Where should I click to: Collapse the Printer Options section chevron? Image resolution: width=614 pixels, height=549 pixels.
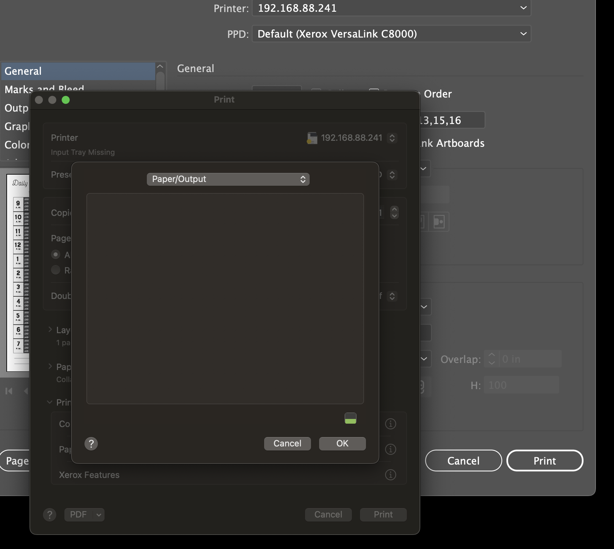50,402
